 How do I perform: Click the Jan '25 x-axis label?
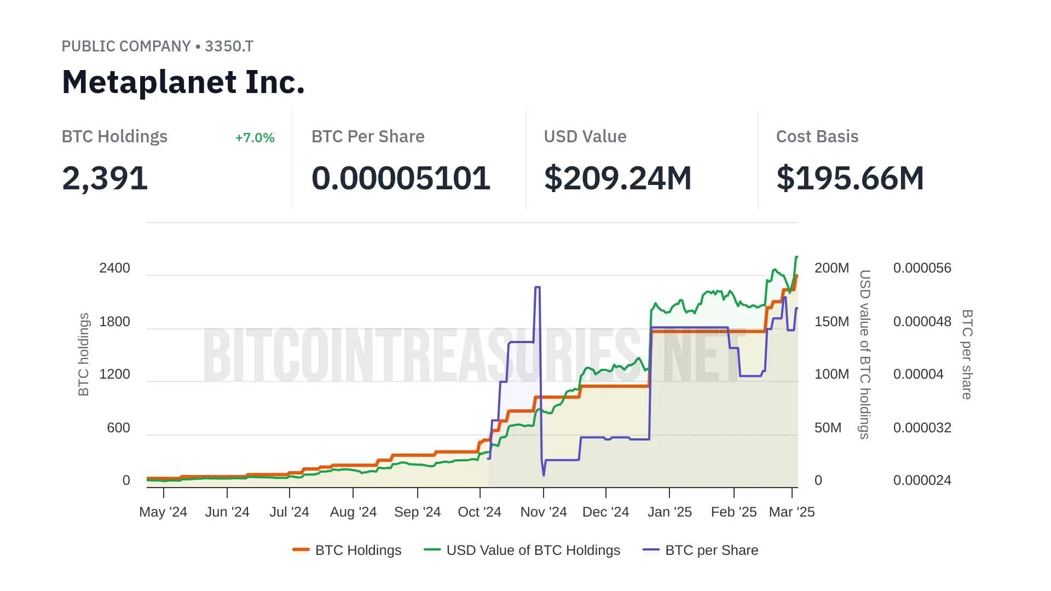coord(669,512)
